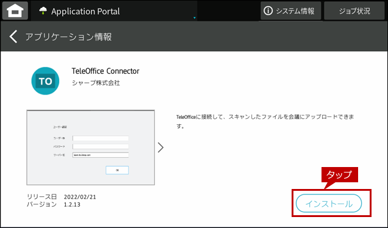Open the Application Portal cloud icon

point(43,11)
